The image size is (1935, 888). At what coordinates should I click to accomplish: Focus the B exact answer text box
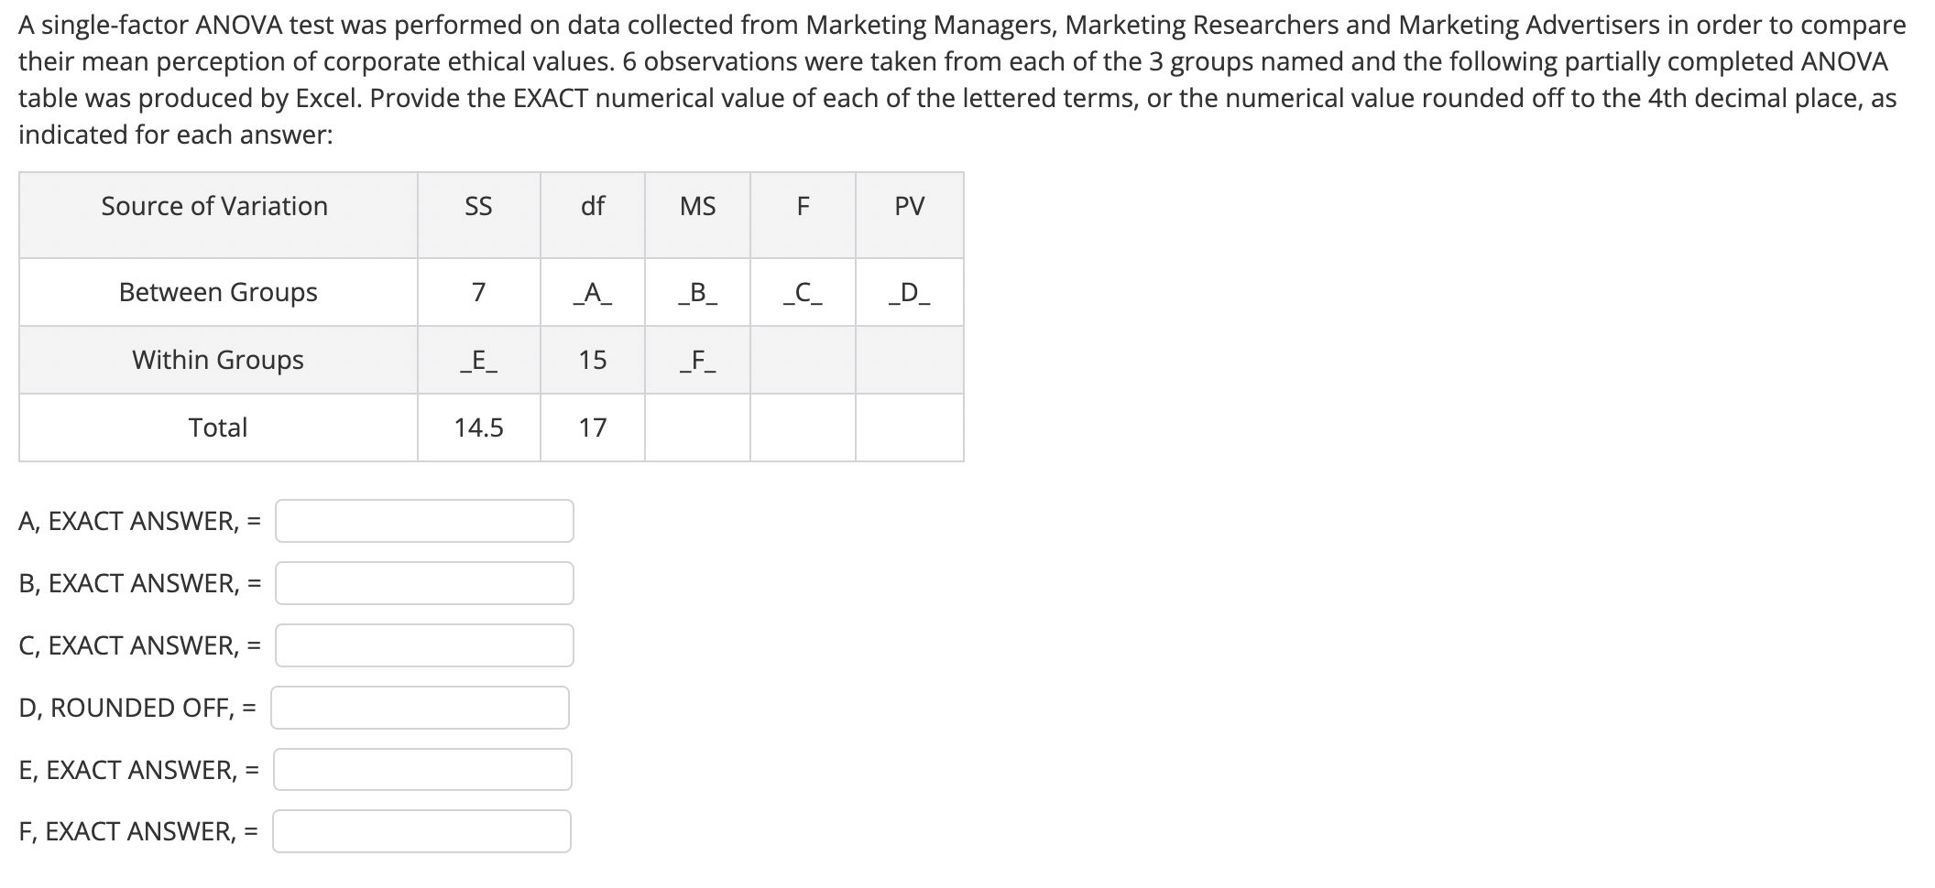[424, 583]
